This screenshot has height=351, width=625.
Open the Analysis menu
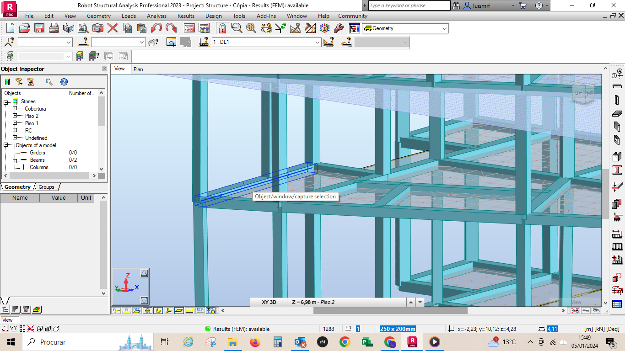click(x=156, y=16)
